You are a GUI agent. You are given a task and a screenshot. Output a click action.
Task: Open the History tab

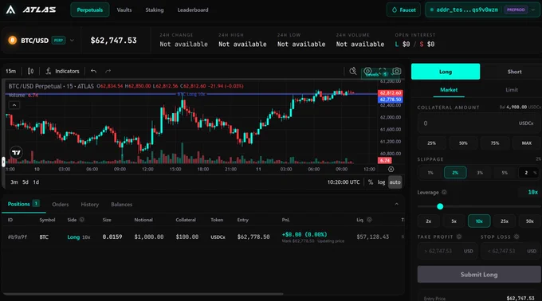point(90,205)
